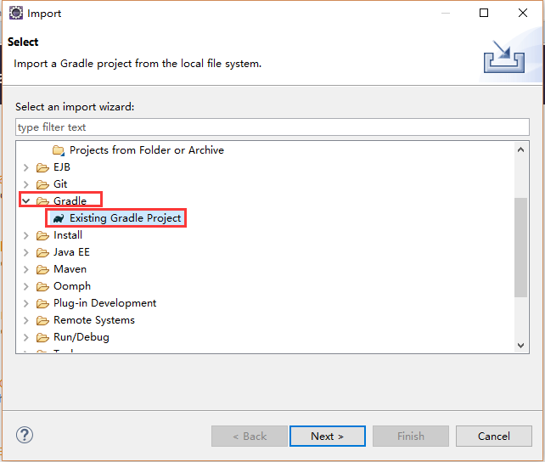Screen dimensions: 545x462
Task: Expand the EJB wizard category
Action: (26, 167)
